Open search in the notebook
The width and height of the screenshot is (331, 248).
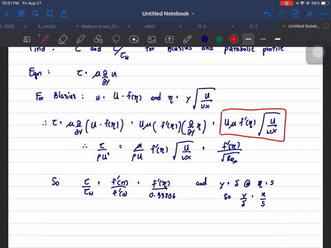[35, 14]
